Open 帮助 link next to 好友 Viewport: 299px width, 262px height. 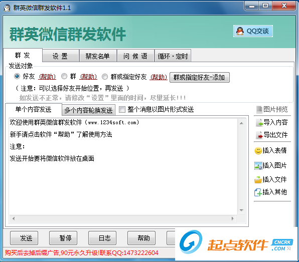click(x=47, y=77)
